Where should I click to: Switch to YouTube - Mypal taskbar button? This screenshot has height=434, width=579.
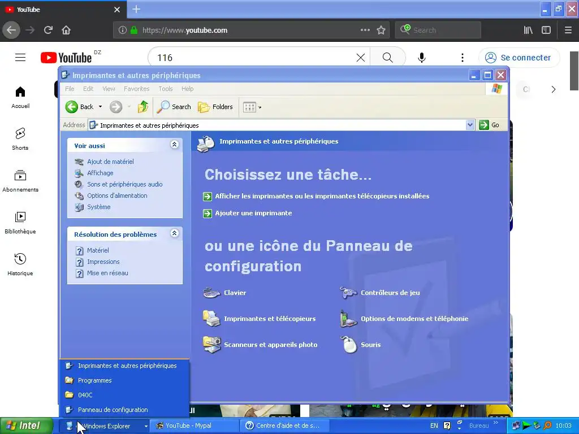pyautogui.click(x=195, y=426)
